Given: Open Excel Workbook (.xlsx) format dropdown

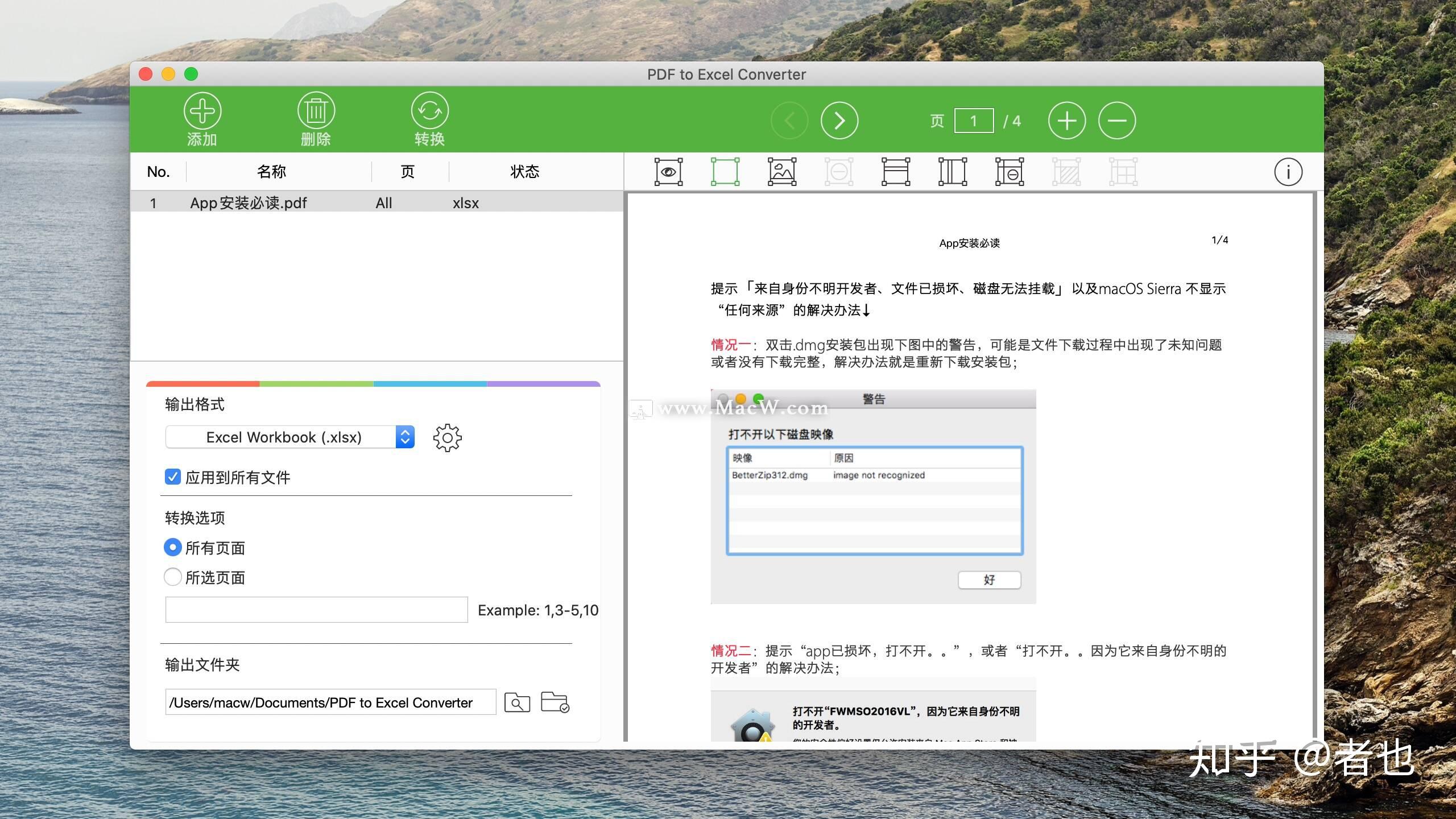Looking at the screenshot, I should point(290,437).
